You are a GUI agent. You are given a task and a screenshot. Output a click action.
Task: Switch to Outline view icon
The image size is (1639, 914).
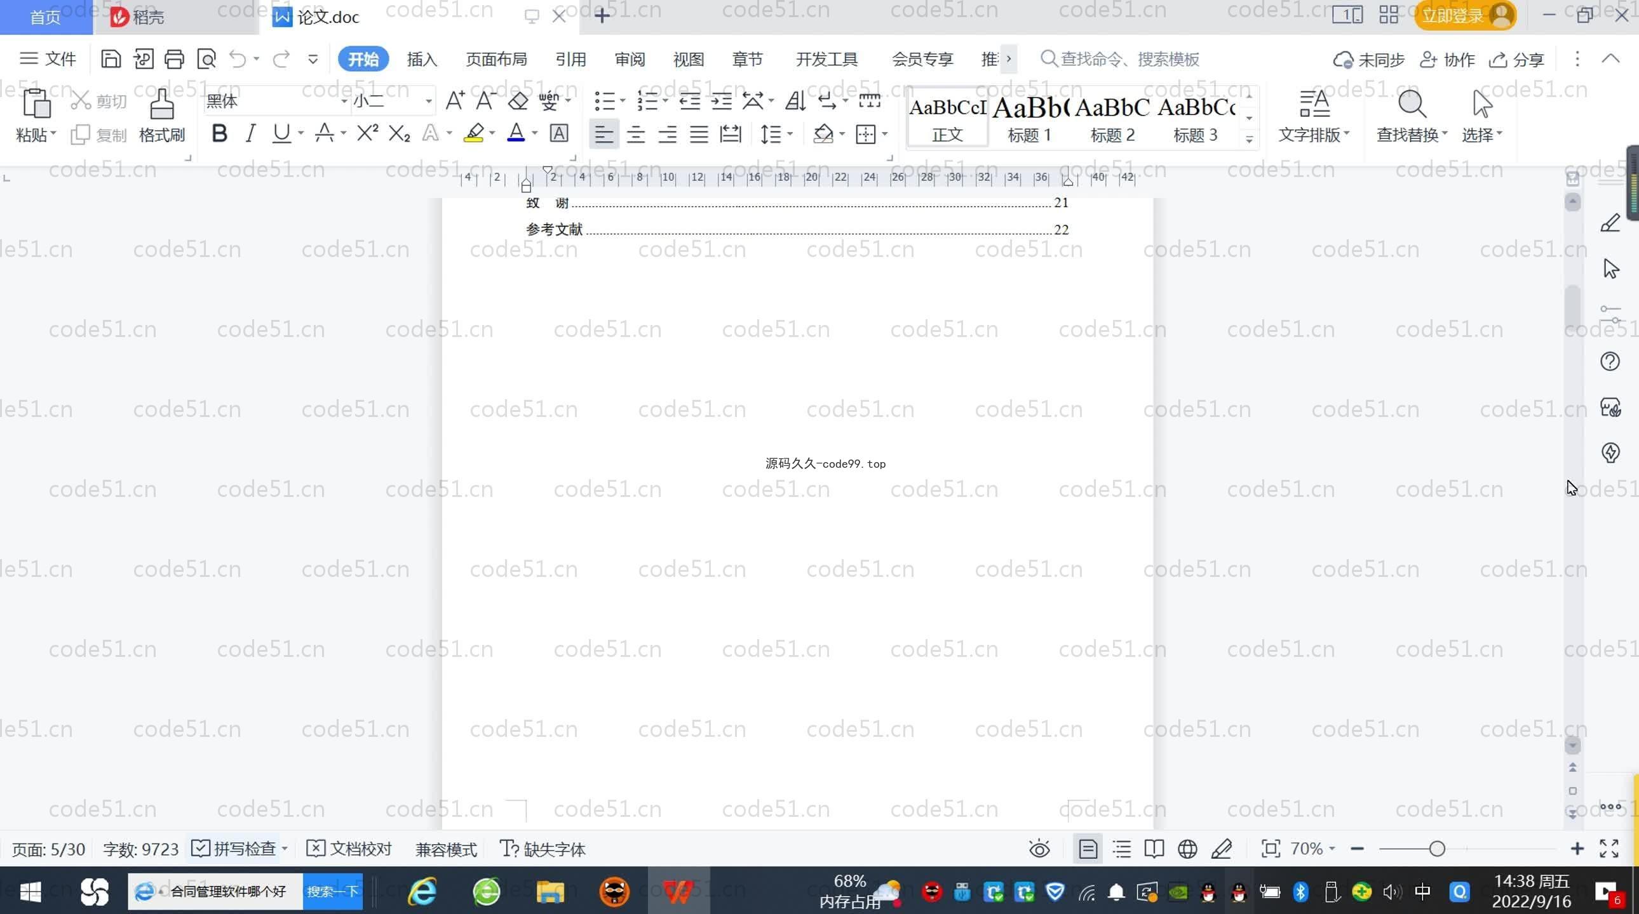[x=1121, y=849]
